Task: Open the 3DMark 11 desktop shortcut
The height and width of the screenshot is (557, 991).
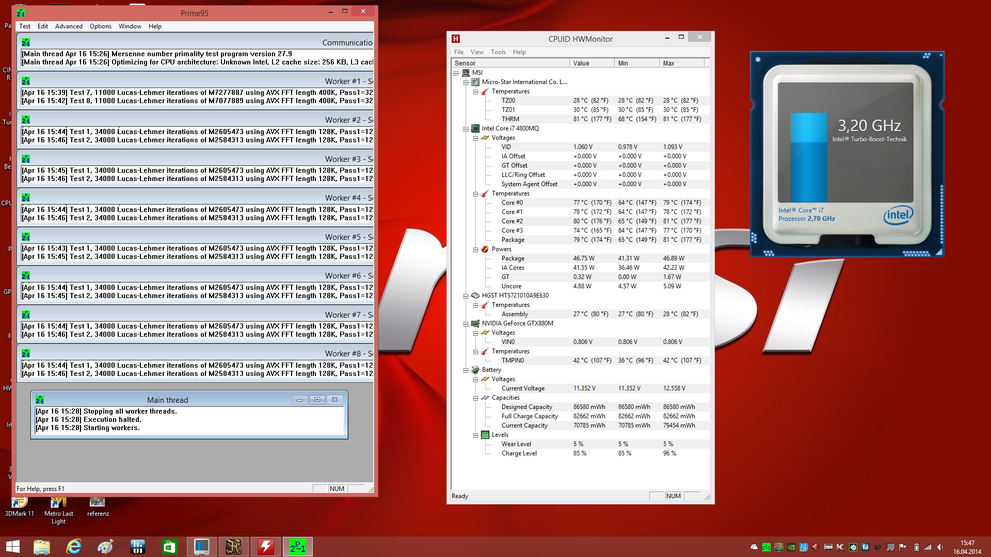Action: click(19, 506)
